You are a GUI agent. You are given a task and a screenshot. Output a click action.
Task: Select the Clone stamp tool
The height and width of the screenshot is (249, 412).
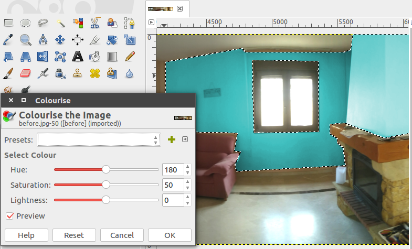78,73
